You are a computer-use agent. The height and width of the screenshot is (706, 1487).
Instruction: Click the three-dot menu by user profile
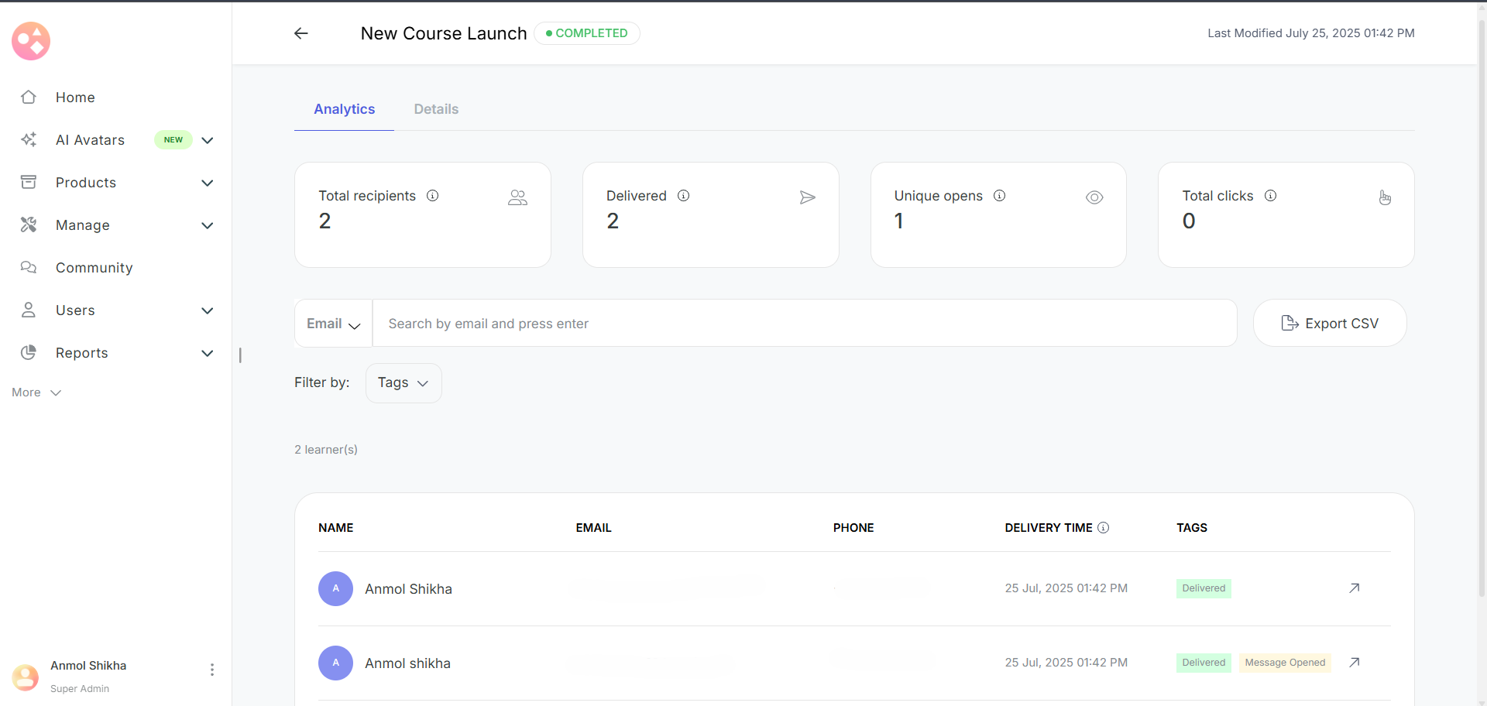tap(211, 670)
